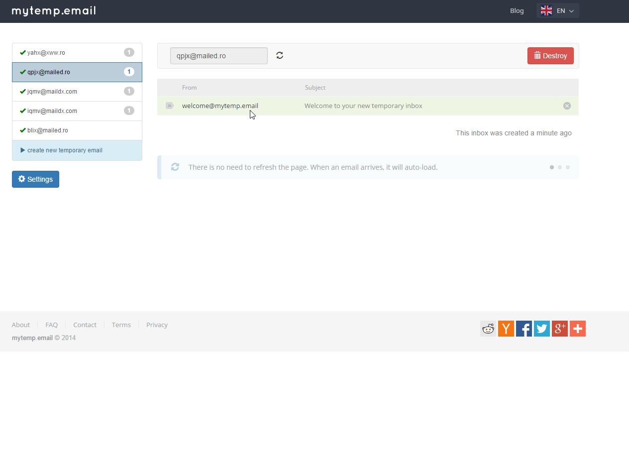Open the About link
This screenshot has width=629, height=472.
pos(21,325)
